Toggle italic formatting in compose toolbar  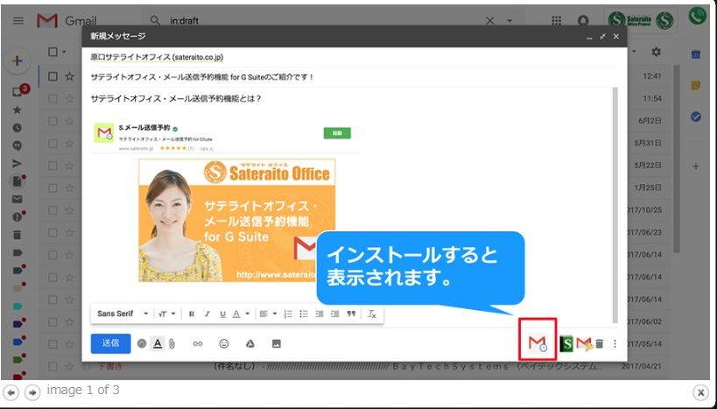pos(207,314)
